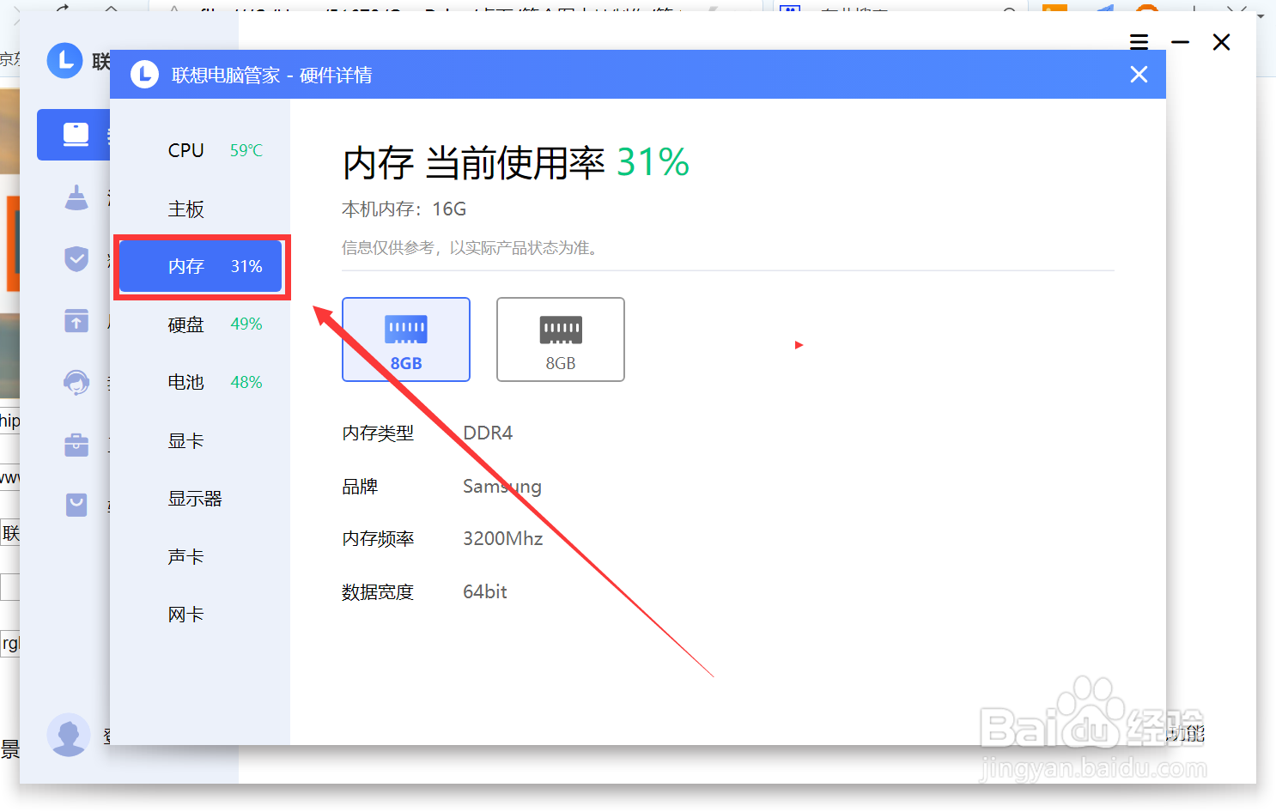This screenshot has width=1276, height=812.
Task: Open the software store bag icon
Action: click(76, 506)
